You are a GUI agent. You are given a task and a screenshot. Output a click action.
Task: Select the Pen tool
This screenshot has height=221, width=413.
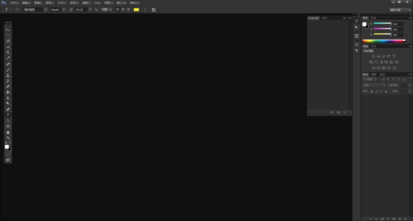[8, 109]
